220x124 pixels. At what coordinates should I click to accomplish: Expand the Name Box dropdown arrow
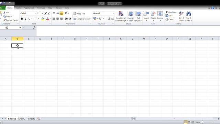(20, 28)
